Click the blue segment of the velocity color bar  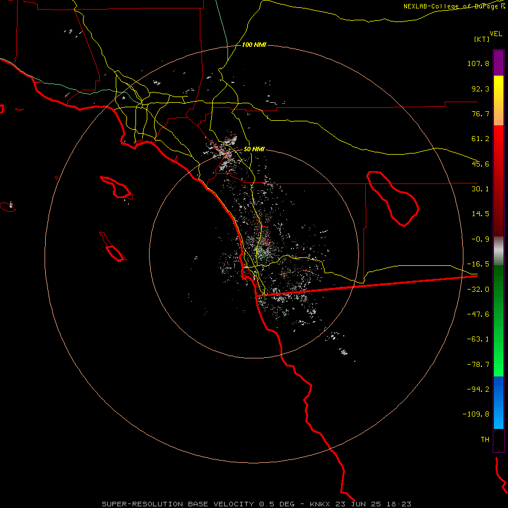(x=498, y=402)
